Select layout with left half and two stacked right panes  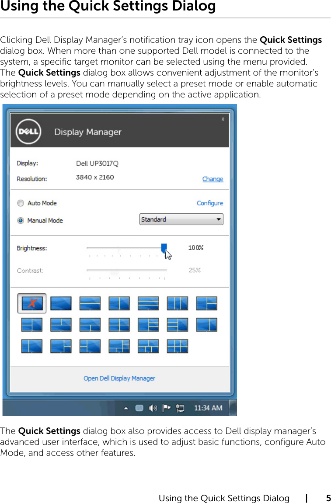coord(207,303)
